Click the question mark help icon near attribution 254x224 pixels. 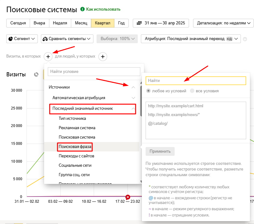click(245, 39)
